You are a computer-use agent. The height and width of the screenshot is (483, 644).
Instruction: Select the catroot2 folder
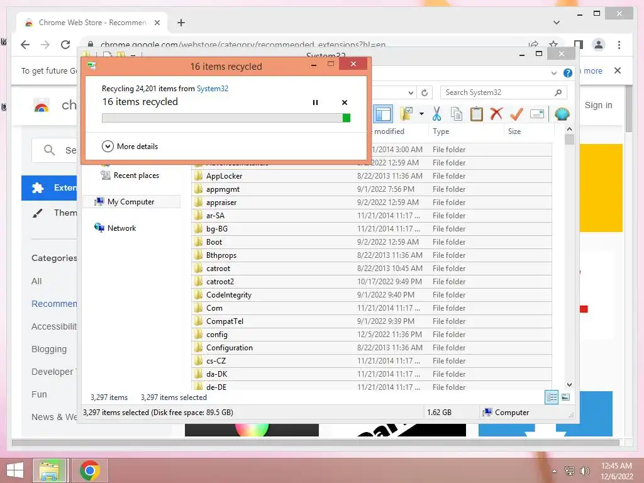click(x=371, y=281)
